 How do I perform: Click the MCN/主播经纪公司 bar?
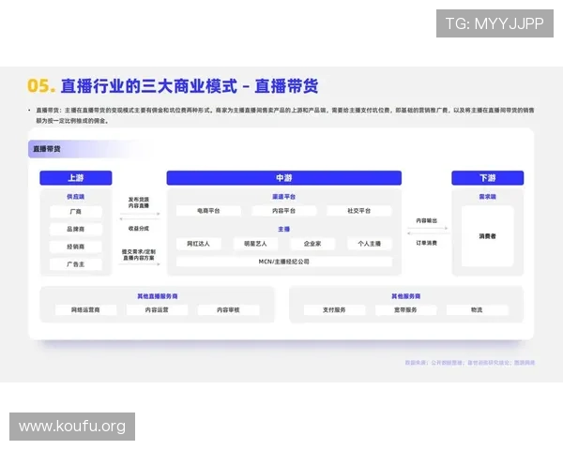[x=284, y=262]
